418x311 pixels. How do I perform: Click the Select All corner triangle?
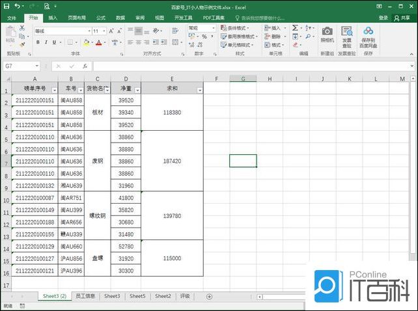[x=8, y=79]
